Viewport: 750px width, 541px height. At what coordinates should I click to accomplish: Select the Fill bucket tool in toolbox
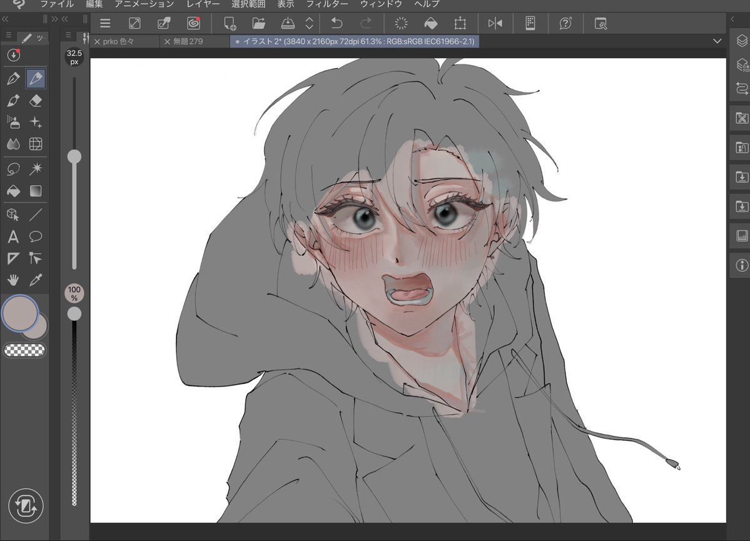[13, 191]
